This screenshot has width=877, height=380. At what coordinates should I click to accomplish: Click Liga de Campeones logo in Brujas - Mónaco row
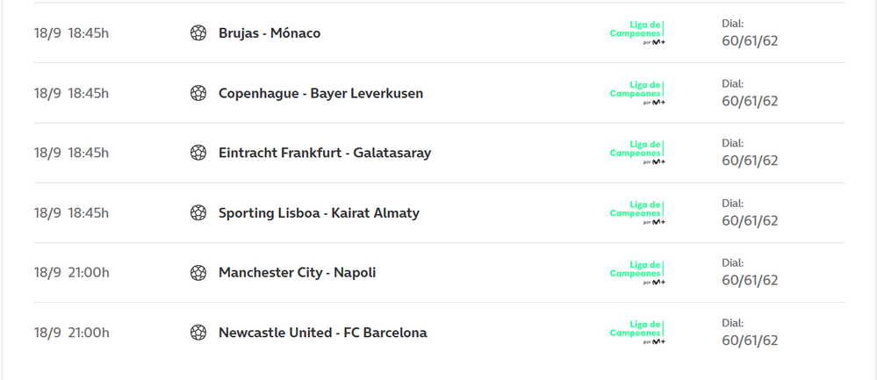click(x=637, y=33)
